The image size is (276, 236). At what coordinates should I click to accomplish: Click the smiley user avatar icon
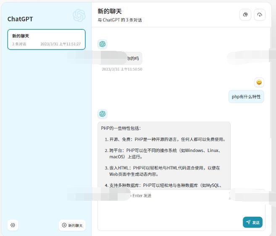[x=259, y=82]
